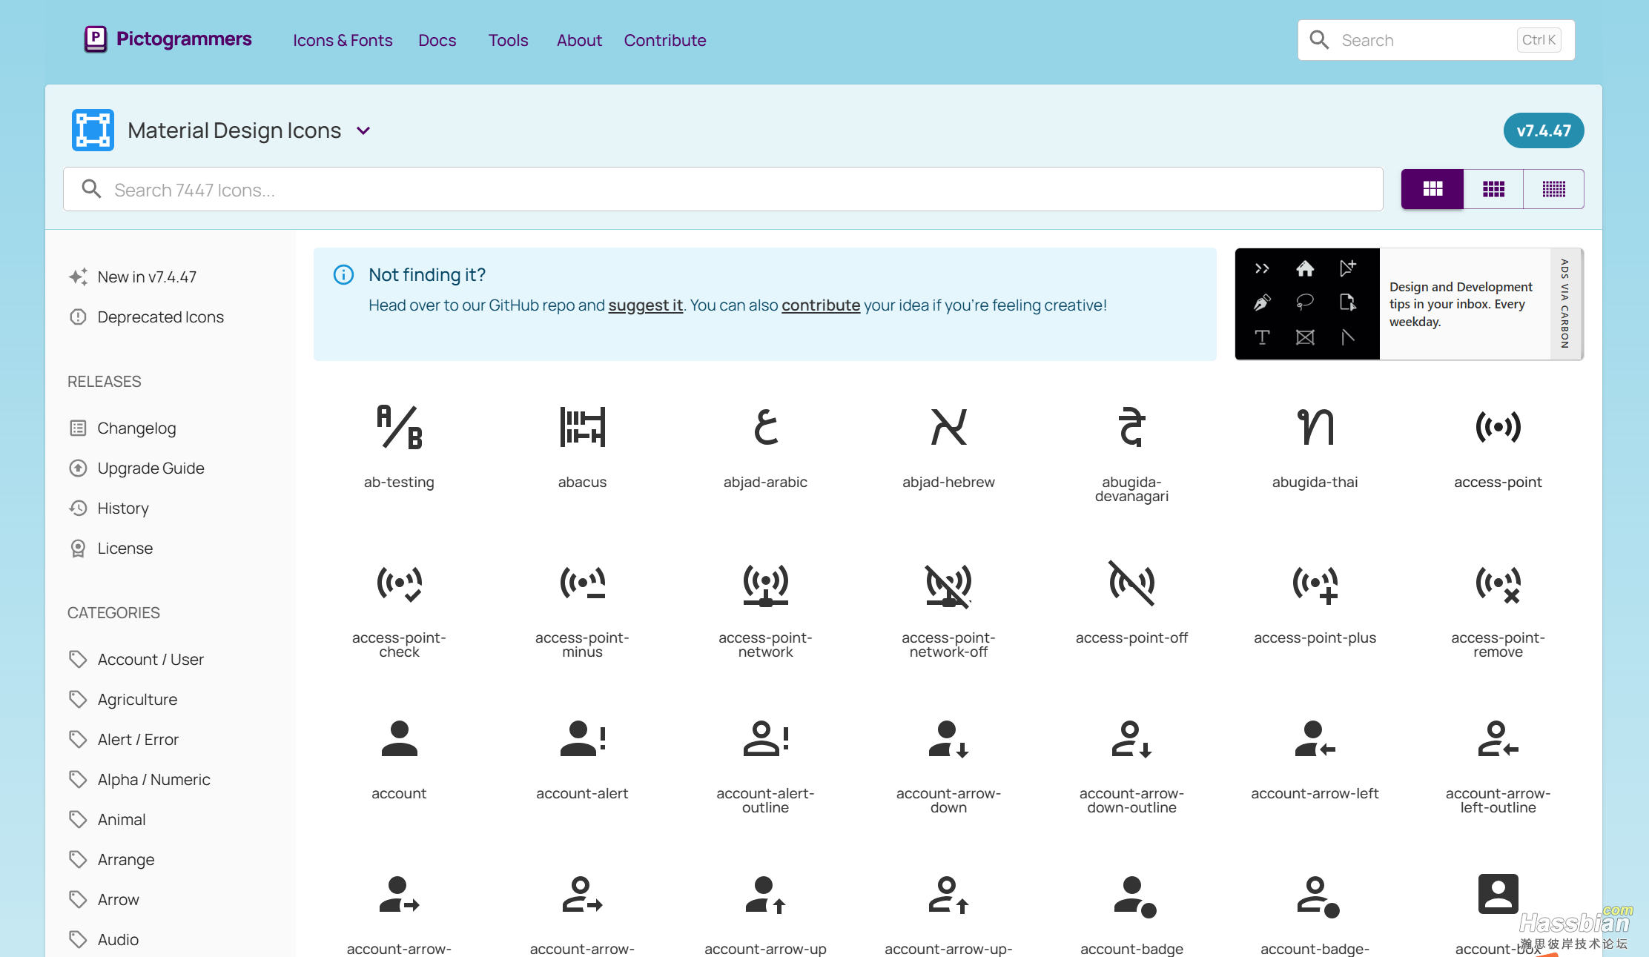Viewport: 1649px width, 957px height.
Task: Click the Pictogrammers logo
Action: [168, 39]
